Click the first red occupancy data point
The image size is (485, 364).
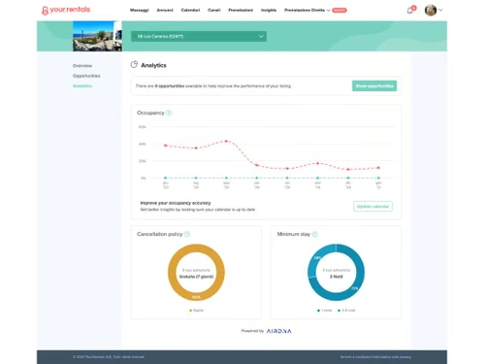click(166, 146)
